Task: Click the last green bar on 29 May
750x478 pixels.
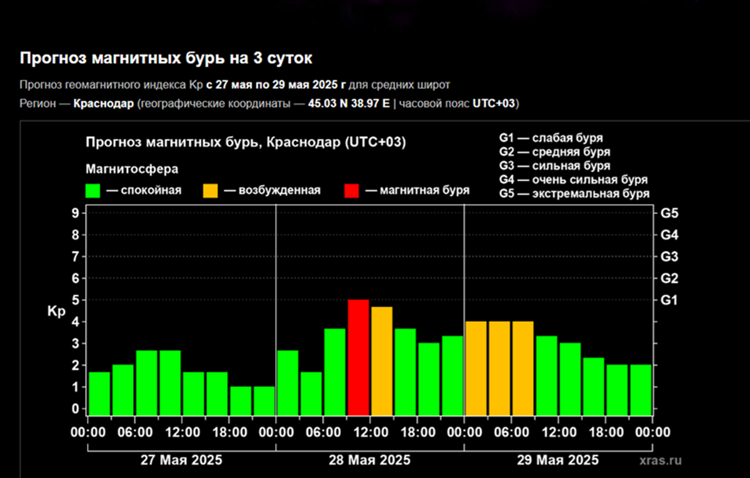Action: [x=641, y=389]
